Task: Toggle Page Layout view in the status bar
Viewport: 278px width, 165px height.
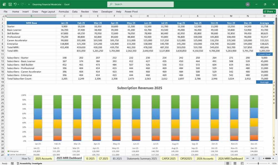Action: coord(235,163)
